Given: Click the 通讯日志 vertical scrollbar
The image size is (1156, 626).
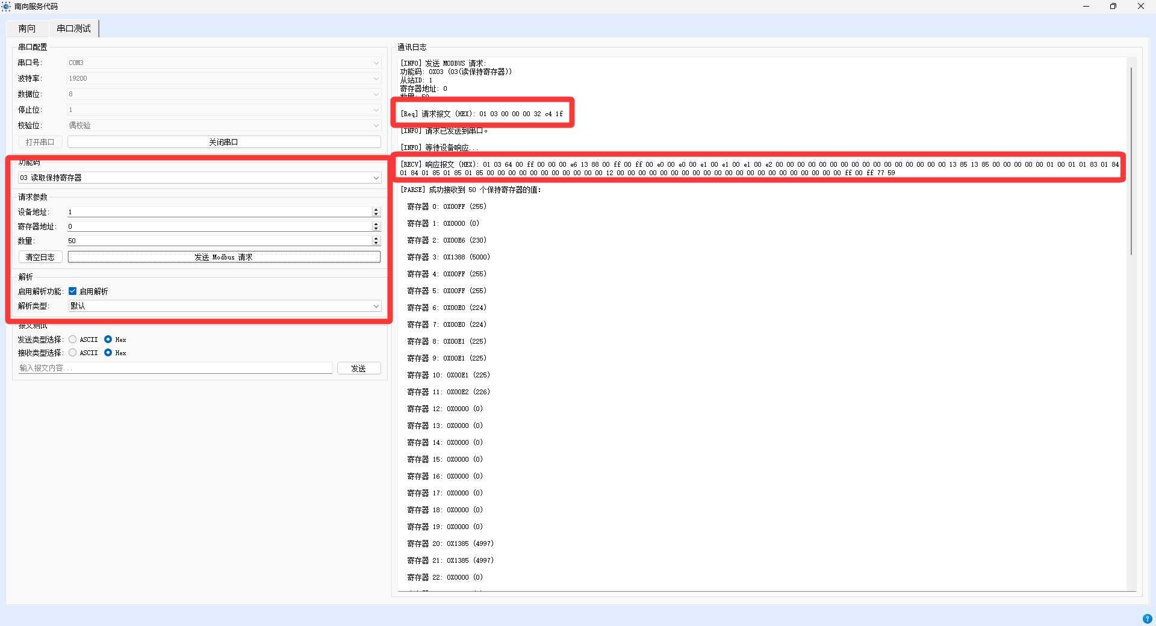Looking at the screenshot, I should [x=1131, y=163].
